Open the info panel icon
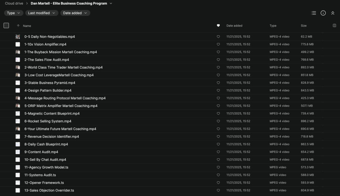This screenshot has height=196, width=340. pyautogui.click(x=323, y=13)
